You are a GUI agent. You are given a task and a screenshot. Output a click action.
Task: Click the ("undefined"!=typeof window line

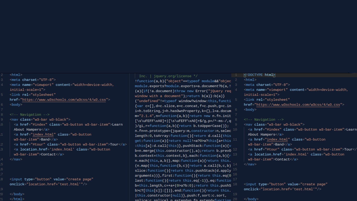183,101
